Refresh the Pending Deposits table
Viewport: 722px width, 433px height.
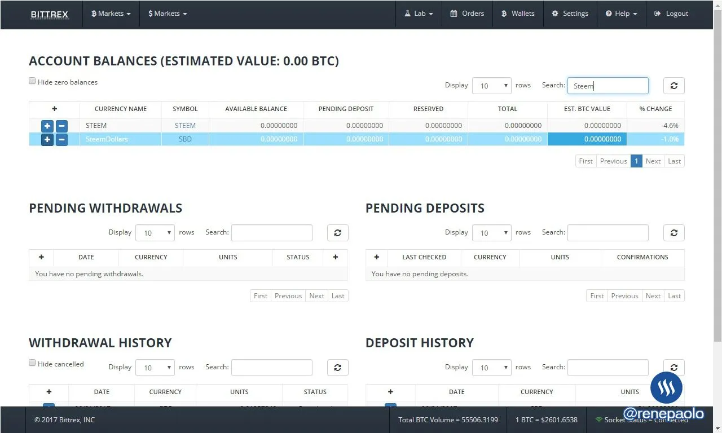(674, 233)
